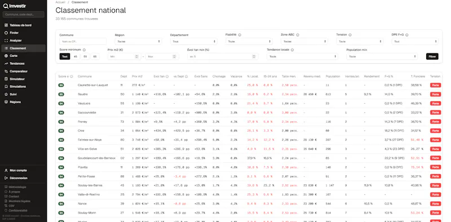Sort by Prix m2 column header
Screen dimensions: 451x222
point(137,77)
